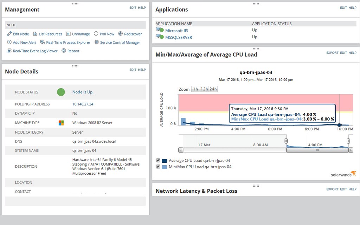Open Add New Alert via its icon
This screenshot has width=360, height=225.
(x=9, y=43)
